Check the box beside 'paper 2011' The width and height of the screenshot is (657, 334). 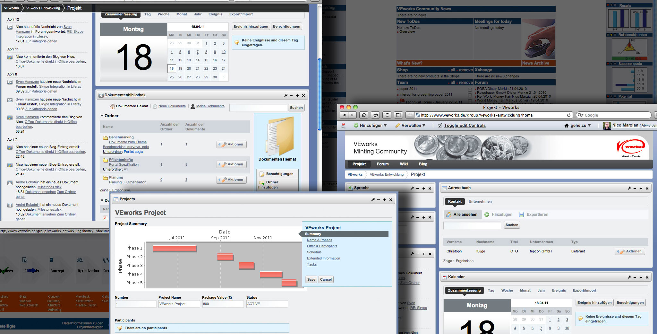[470, 89]
